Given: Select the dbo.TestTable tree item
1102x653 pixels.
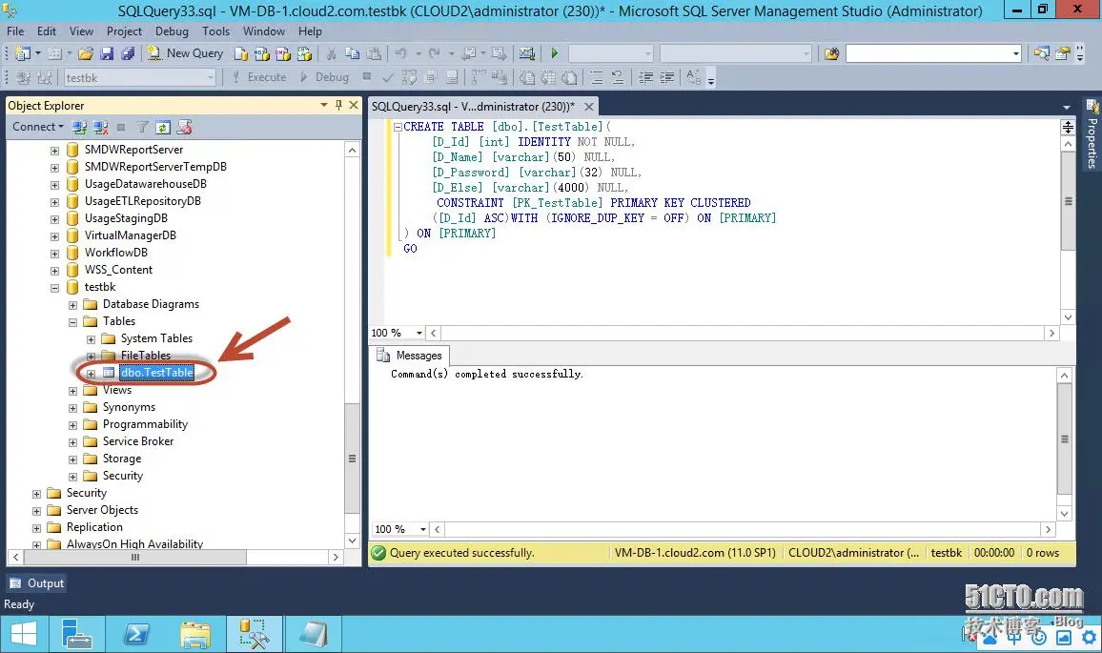Looking at the screenshot, I should tap(156, 374).
